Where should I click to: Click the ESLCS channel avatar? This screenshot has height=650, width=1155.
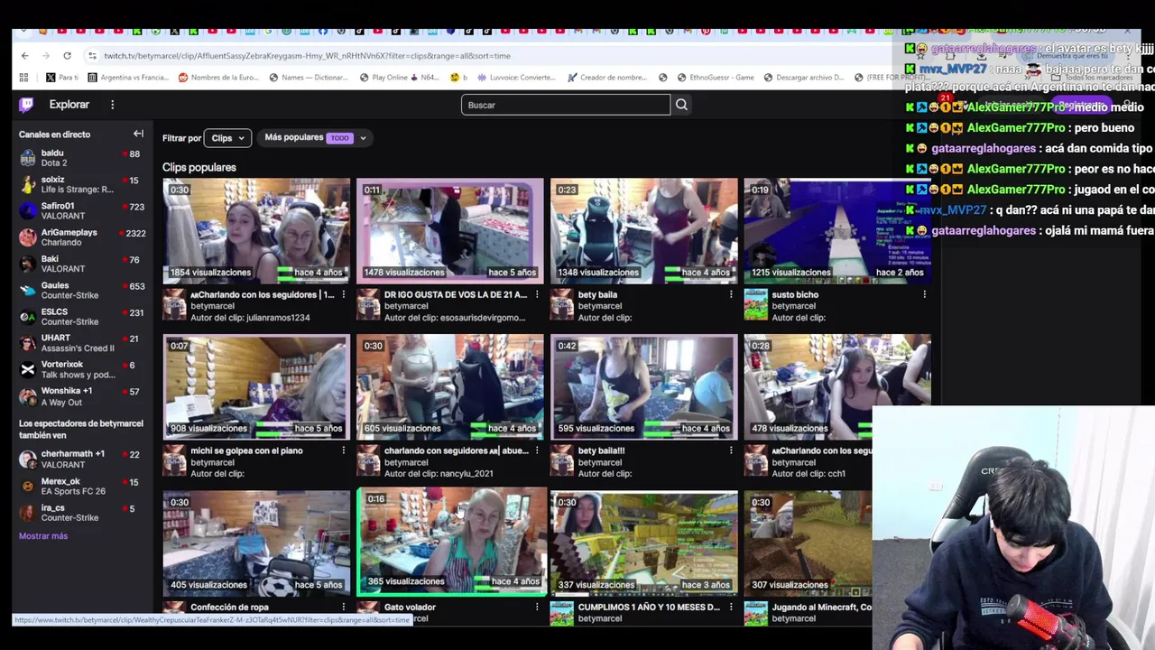point(28,317)
